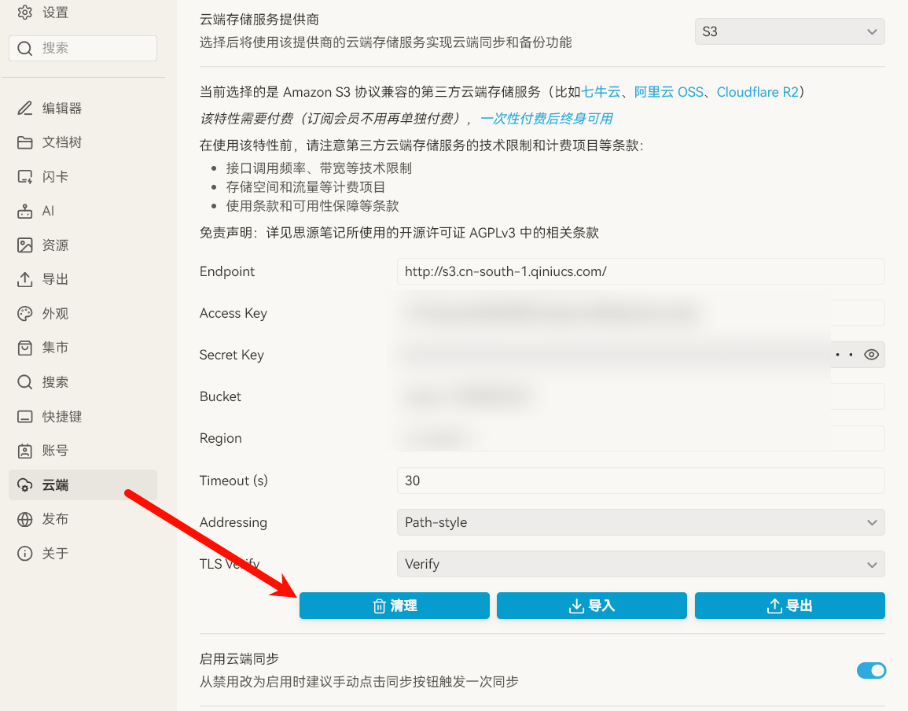Click the 清理 purge button

coord(395,606)
